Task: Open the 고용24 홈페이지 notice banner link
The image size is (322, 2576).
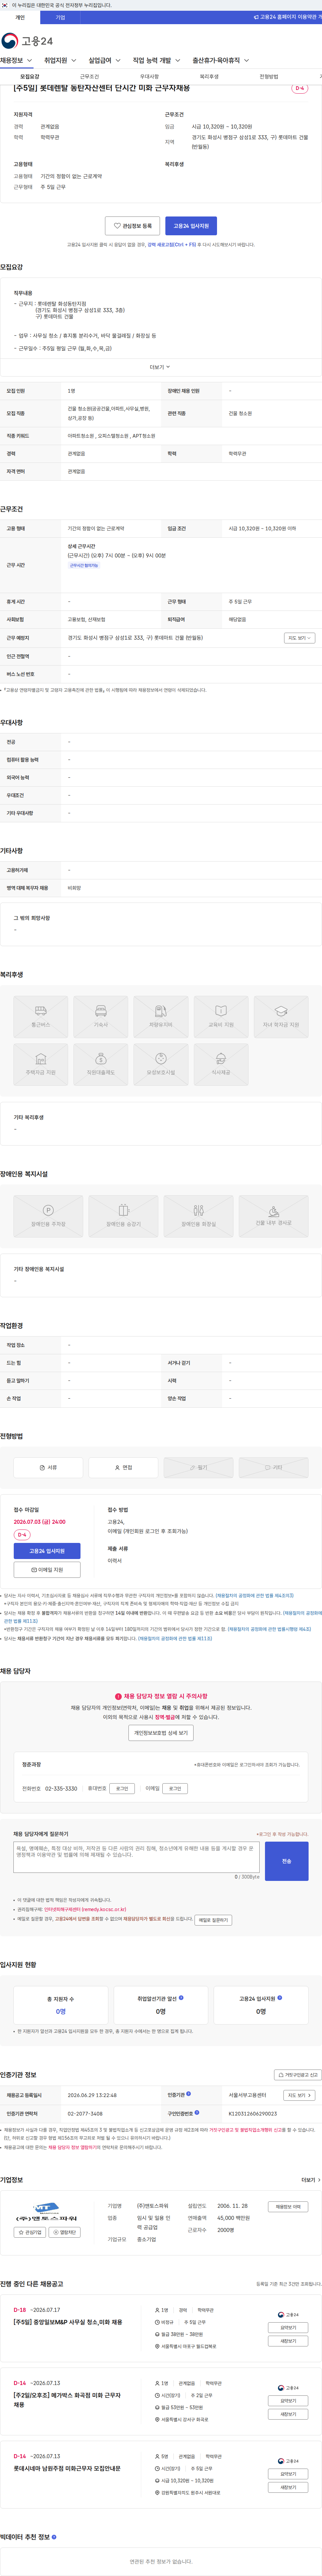Action: (288, 17)
